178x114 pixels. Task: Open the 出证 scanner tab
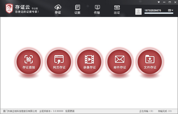click(117, 9)
